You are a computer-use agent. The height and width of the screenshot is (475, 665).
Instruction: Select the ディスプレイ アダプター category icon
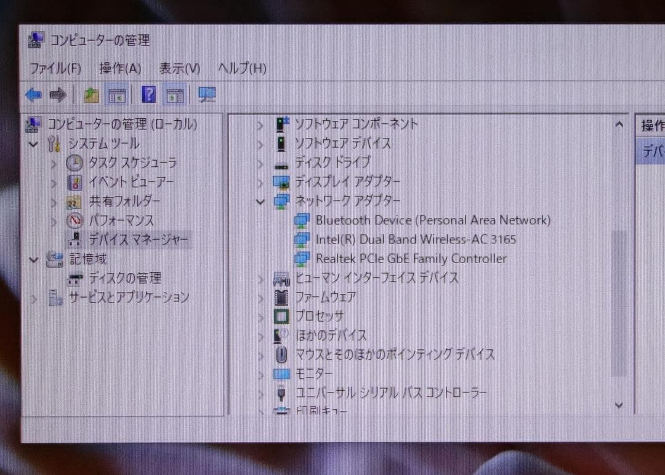pyautogui.click(x=281, y=182)
